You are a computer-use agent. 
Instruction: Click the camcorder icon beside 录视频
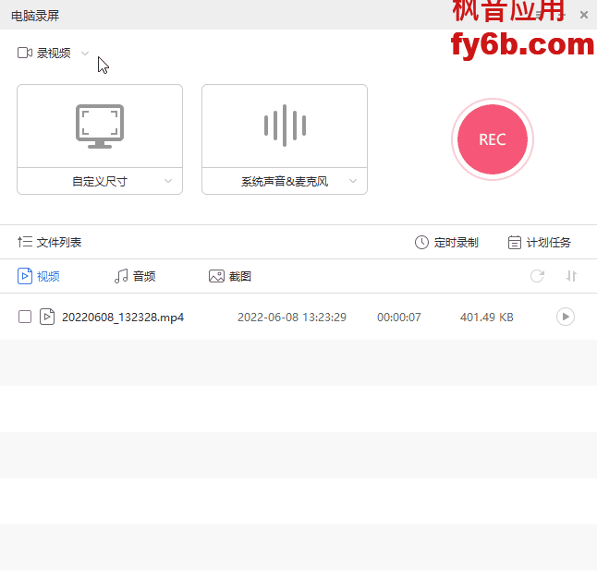25,53
